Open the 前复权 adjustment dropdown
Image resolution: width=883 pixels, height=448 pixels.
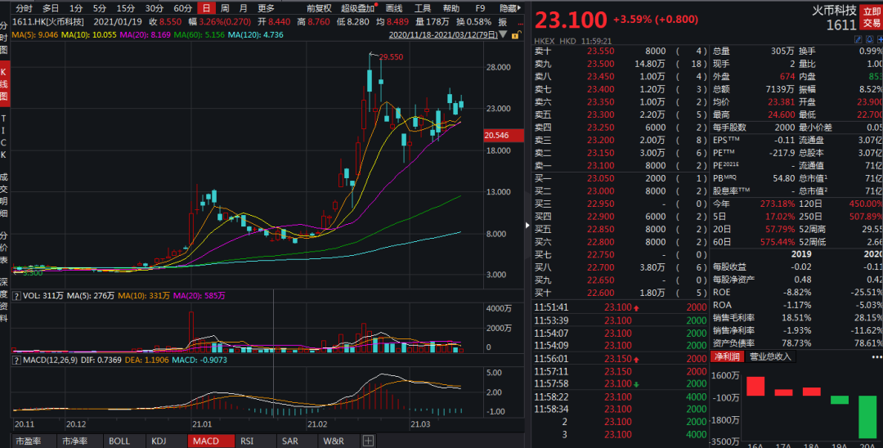[x=319, y=7]
